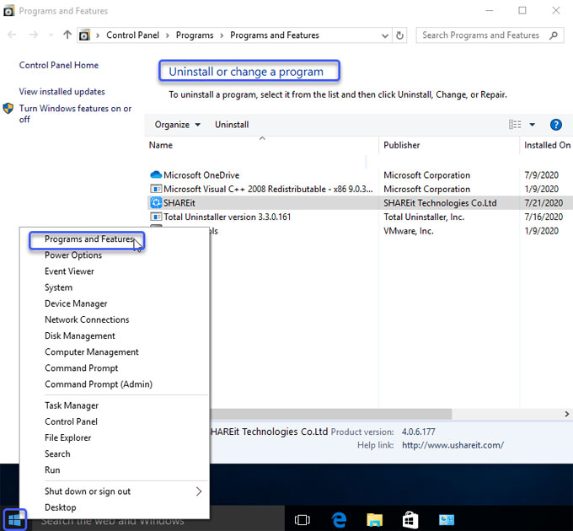This screenshot has height=531, width=573.
Task: Expand the address bar history dropdown
Action: pos(384,35)
